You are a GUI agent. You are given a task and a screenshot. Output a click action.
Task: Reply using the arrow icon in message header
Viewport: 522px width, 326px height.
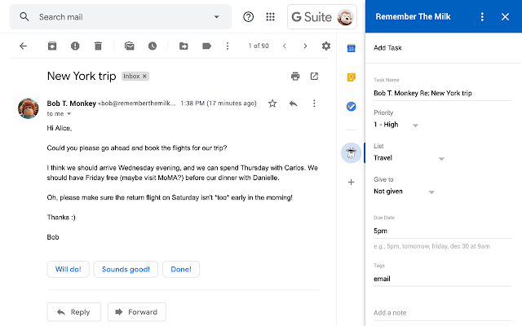click(x=294, y=104)
